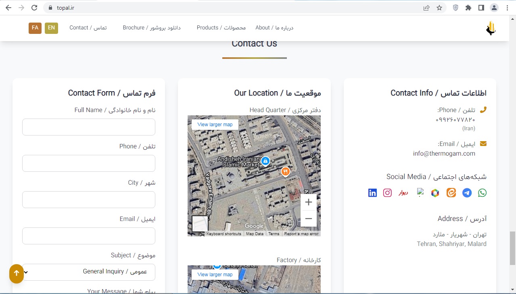Click the WhatsApp contact icon

pos(482,193)
